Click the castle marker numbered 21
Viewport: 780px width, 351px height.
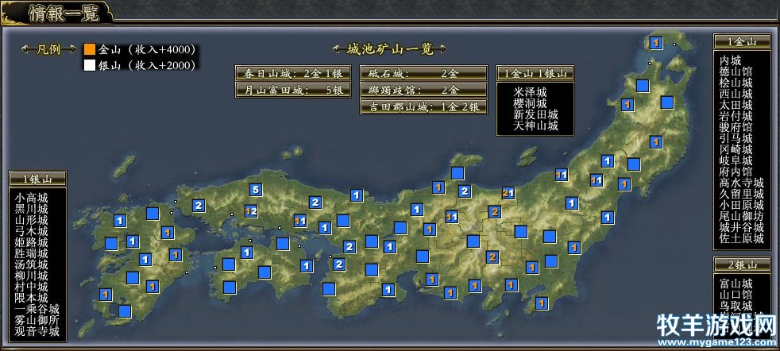click(508, 193)
